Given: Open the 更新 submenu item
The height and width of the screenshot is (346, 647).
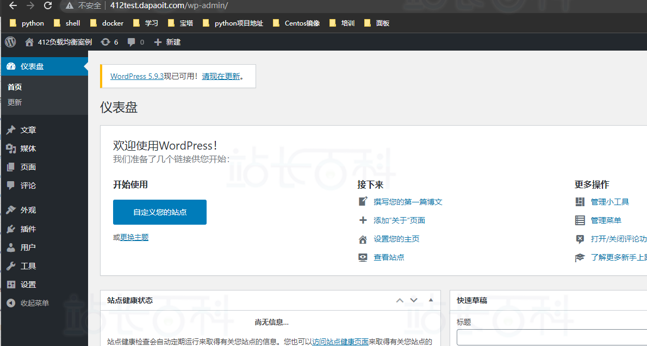Looking at the screenshot, I should (x=15, y=102).
